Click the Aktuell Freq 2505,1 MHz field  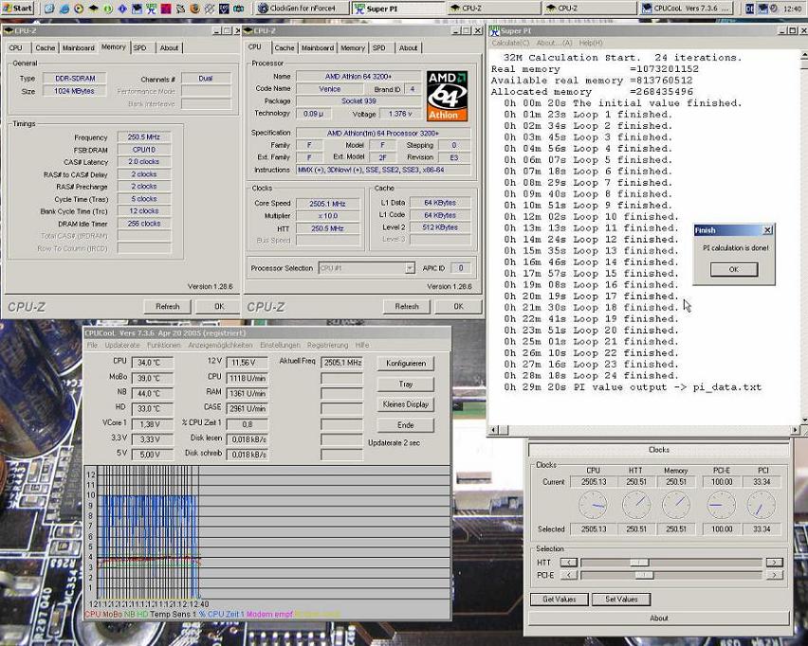point(342,363)
